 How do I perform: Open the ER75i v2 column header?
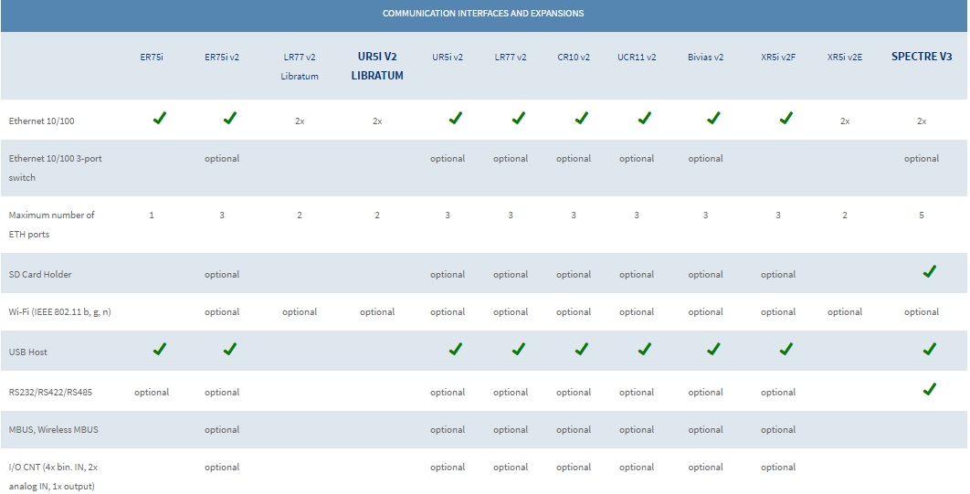pos(222,57)
